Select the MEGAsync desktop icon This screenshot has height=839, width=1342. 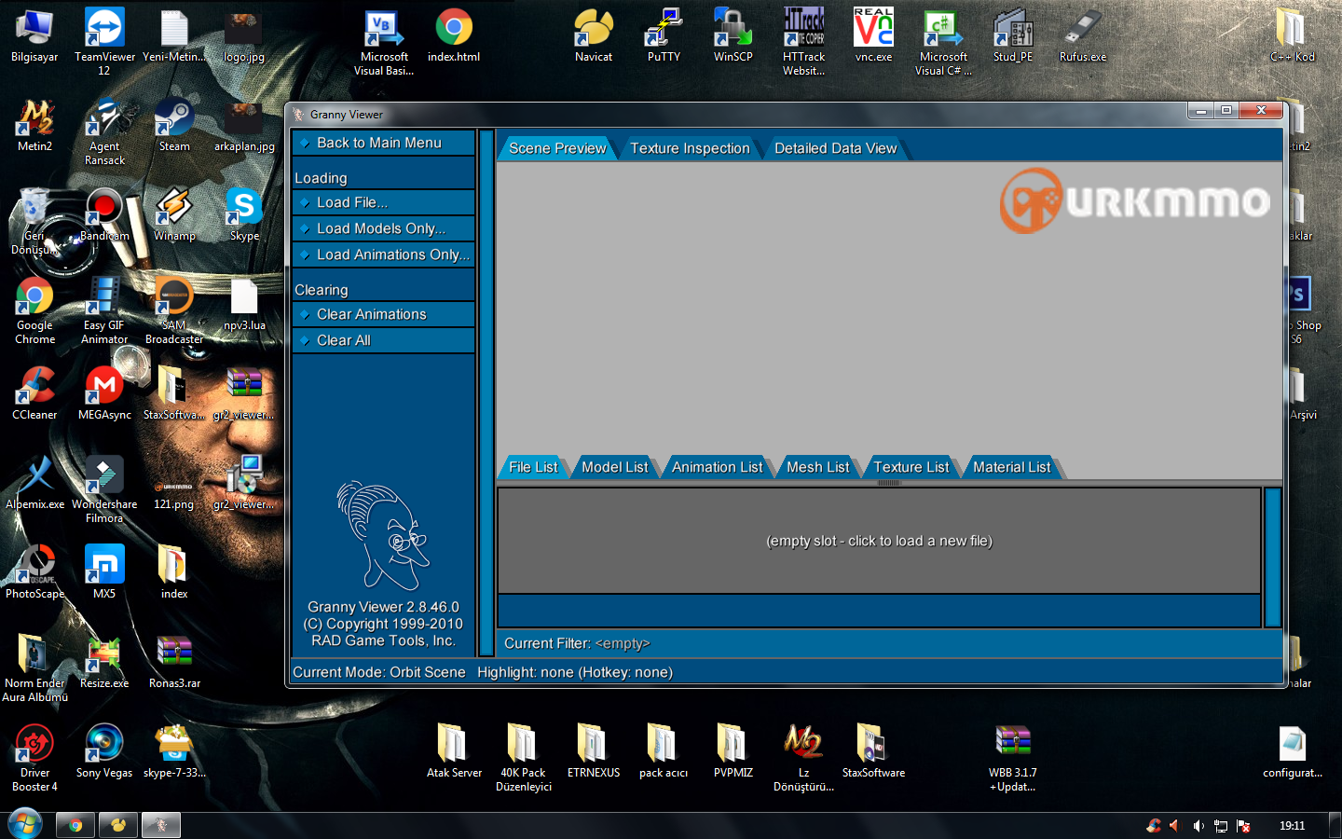(x=104, y=394)
